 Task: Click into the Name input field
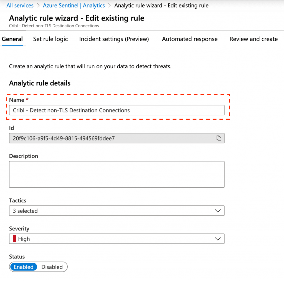tap(116, 110)
